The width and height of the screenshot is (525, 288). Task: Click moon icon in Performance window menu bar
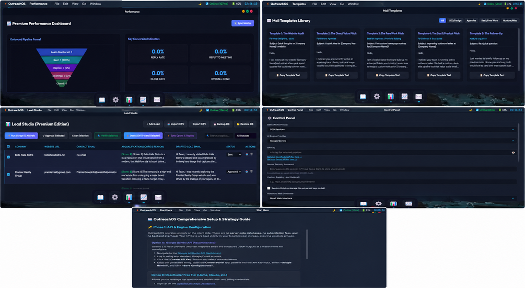(x=200, y=4)
